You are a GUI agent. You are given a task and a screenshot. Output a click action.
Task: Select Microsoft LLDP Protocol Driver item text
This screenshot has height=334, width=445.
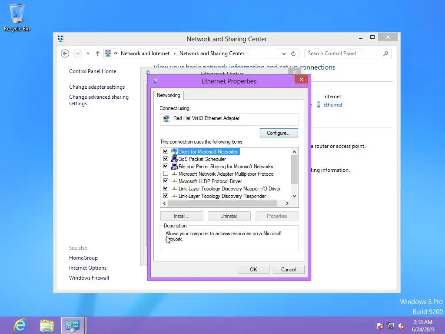(210, 181)
